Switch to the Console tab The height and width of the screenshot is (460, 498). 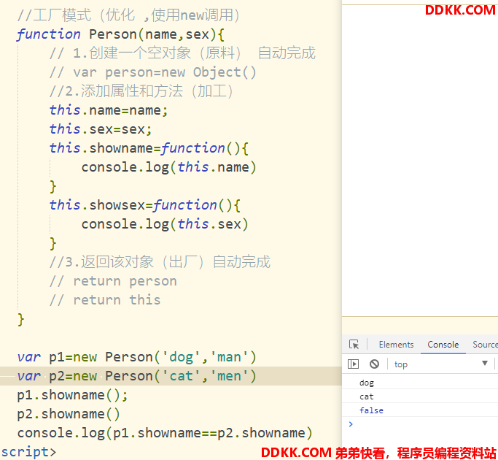(443, 345)
